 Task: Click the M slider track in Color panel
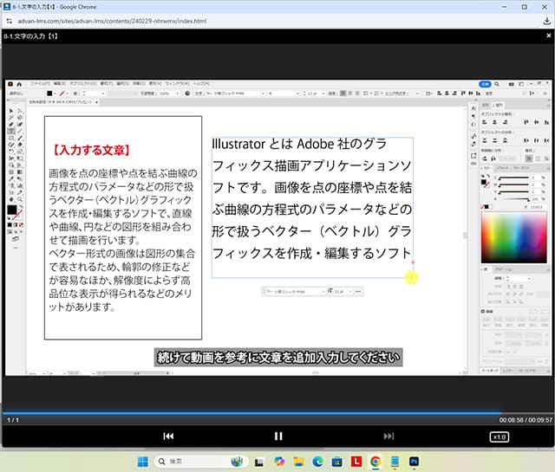tap(513, 184)
